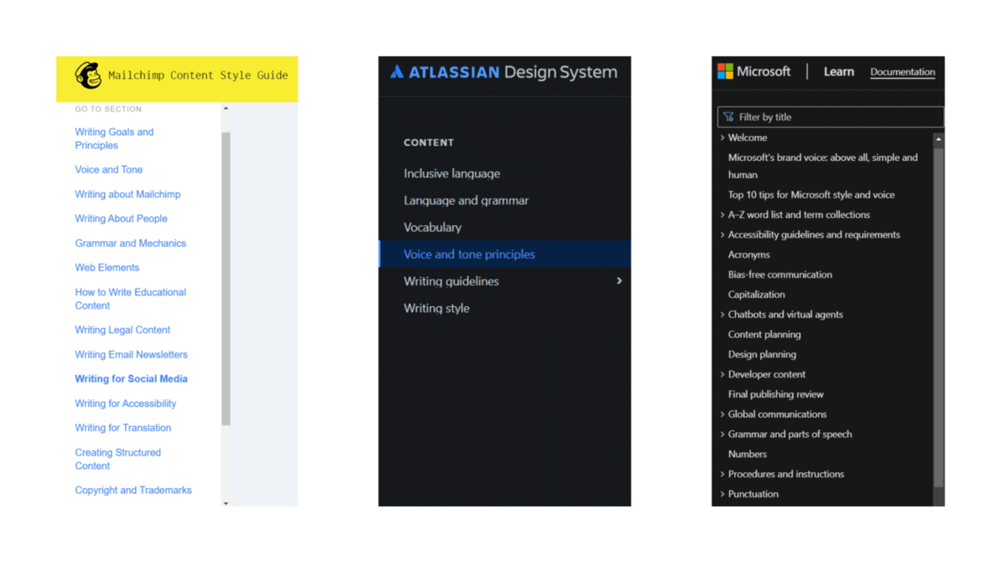Click the Atlassian Design System title
The height and width of the screenshot is (563, 1001).
(x=513, y=72)
